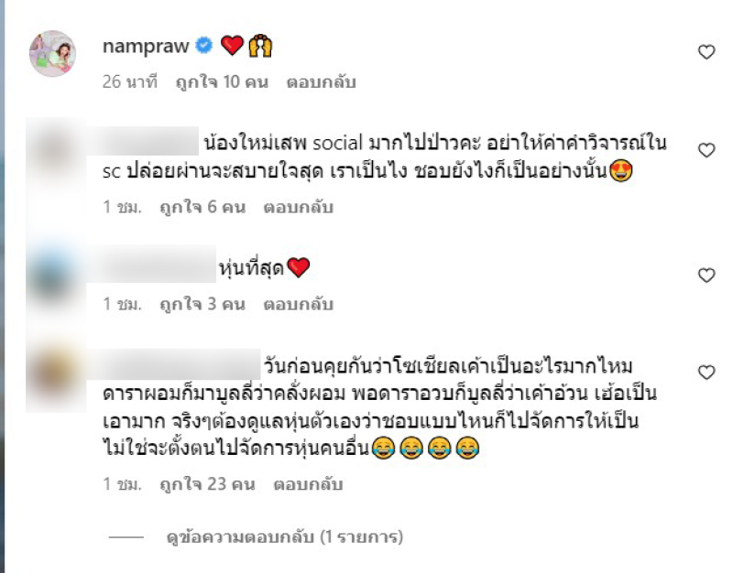
Task: Reply to the comment with laughing emojis
Action: tap(308, 484)
